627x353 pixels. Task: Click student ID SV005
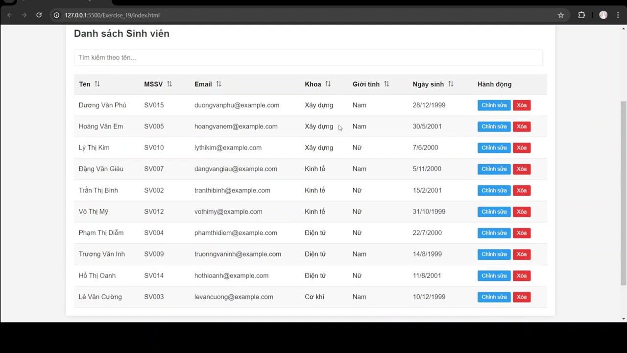click(154, 126)
